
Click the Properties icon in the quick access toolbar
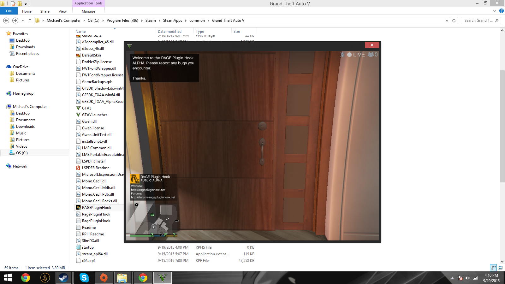click(x=13, y=4)
